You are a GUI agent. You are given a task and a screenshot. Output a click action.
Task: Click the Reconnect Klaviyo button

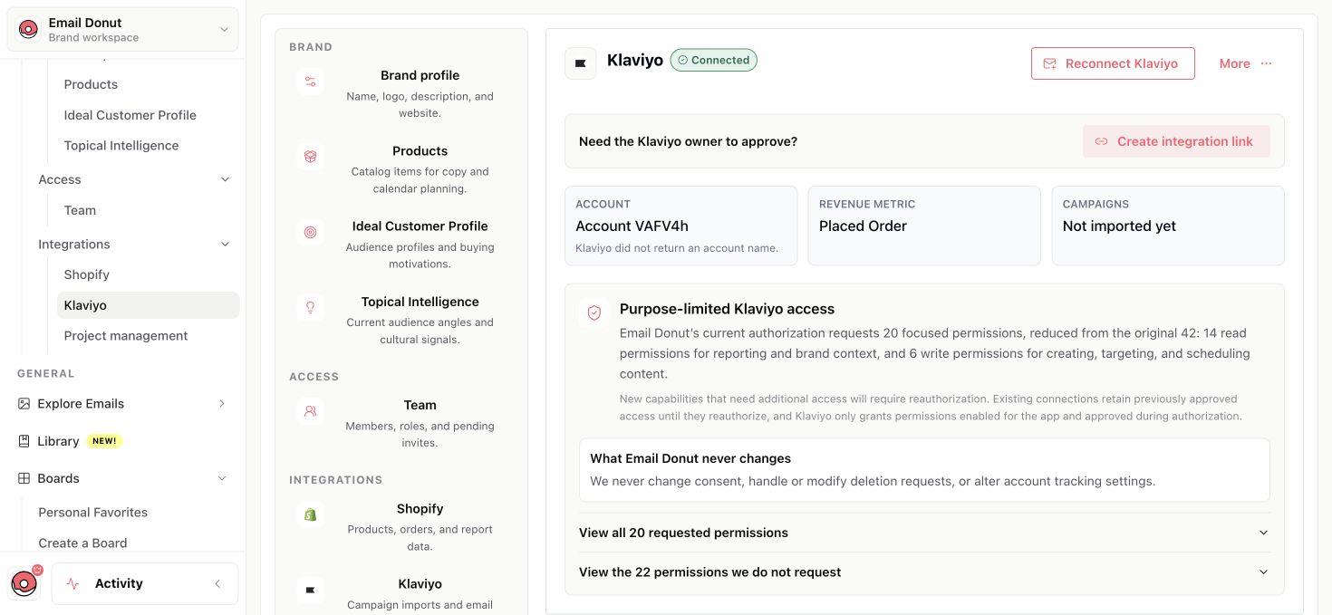click(x=1113, y=63)
